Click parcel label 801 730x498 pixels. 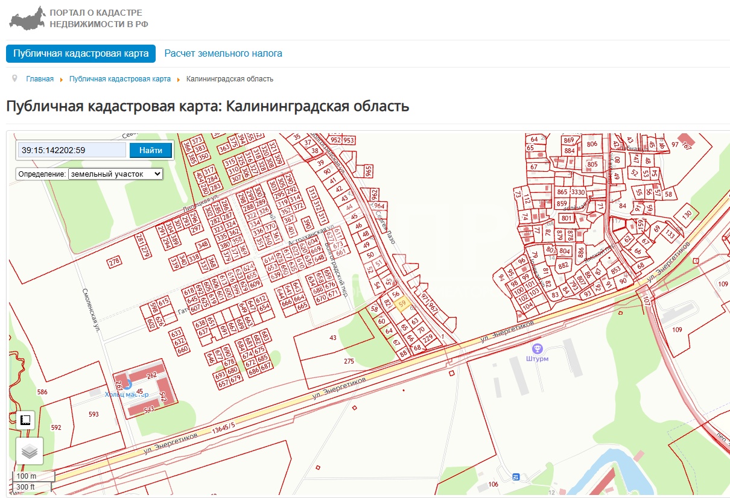tap(566, 218)
